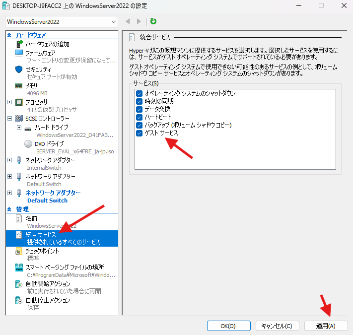Click the forward navigation arrow

[x=139, y=21]
